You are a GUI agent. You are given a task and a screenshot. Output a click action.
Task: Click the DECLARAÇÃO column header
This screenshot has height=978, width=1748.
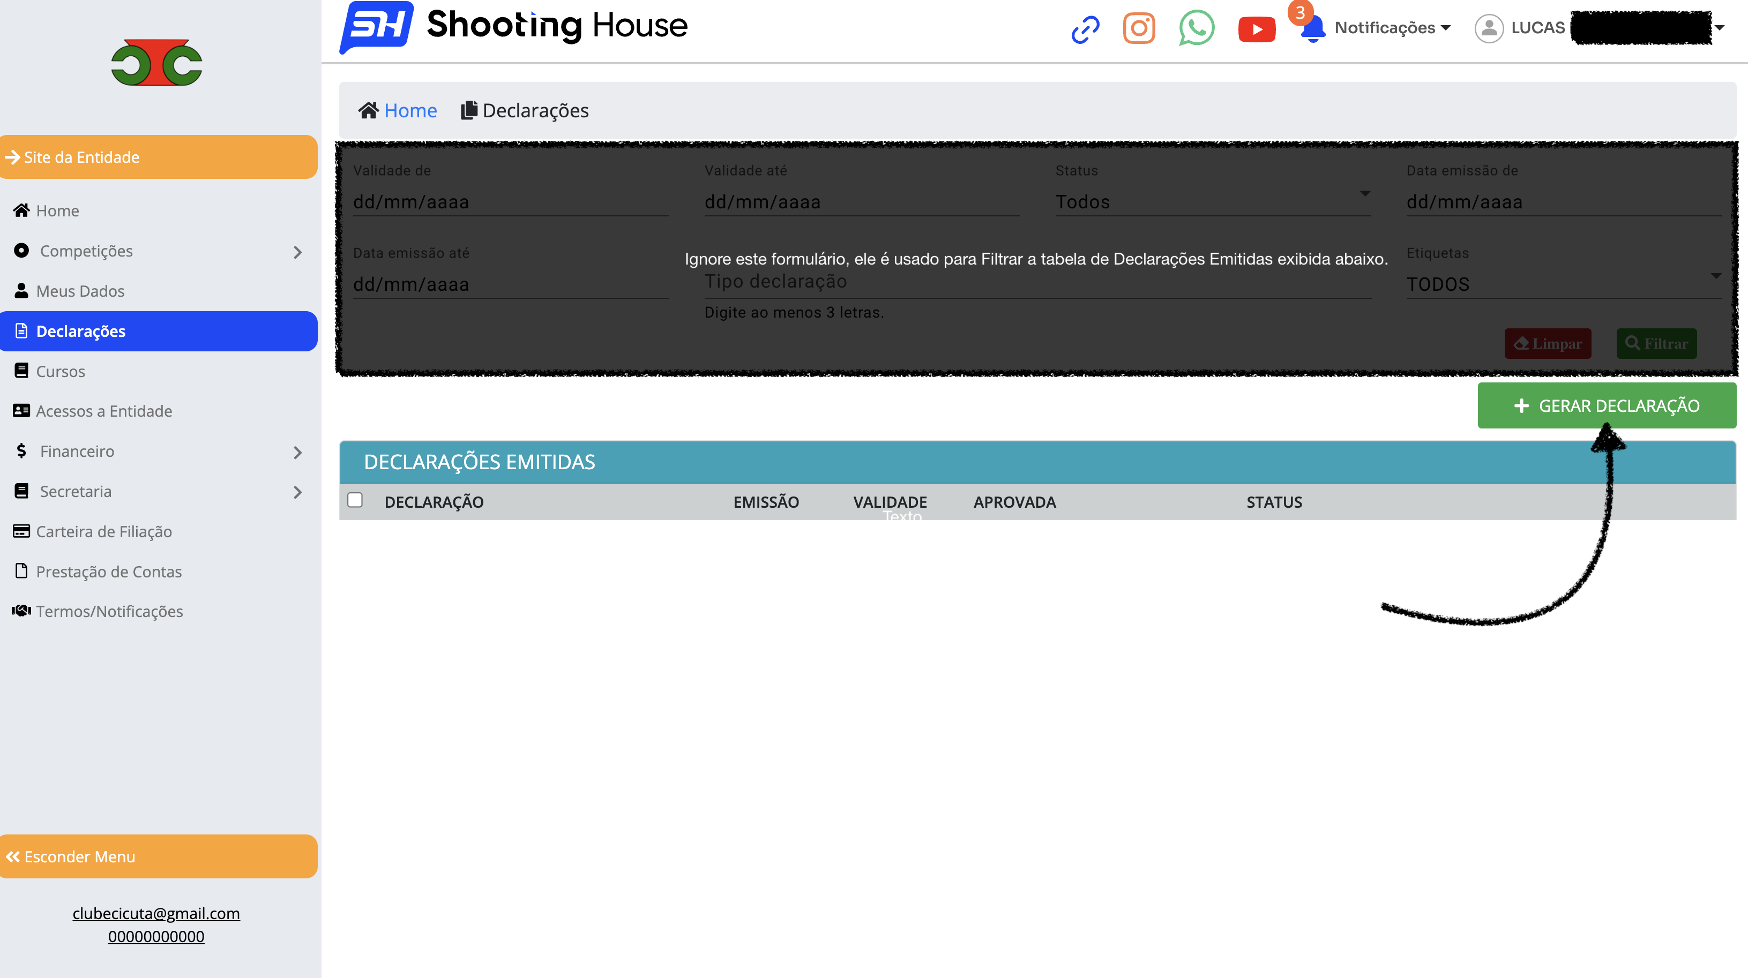[434, 502]
